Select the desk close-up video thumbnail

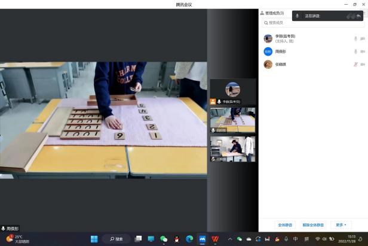pyautogui.click(x=232, y=120)
